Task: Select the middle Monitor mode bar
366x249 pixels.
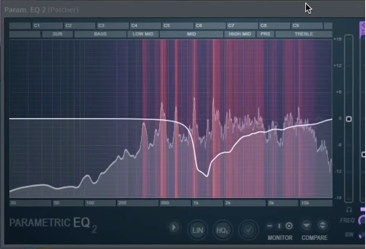Action: coord(279,226)
